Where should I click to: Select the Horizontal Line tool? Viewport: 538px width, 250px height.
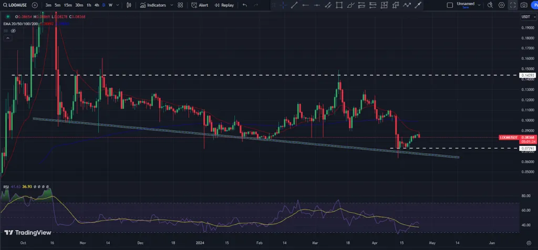tap(317, 5)
